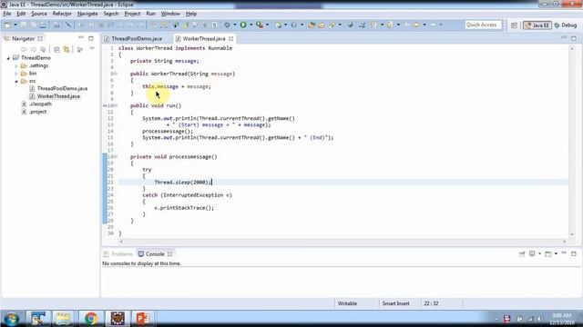Click the Run Last Tool icon with red toolbox

tap(259, 25)
